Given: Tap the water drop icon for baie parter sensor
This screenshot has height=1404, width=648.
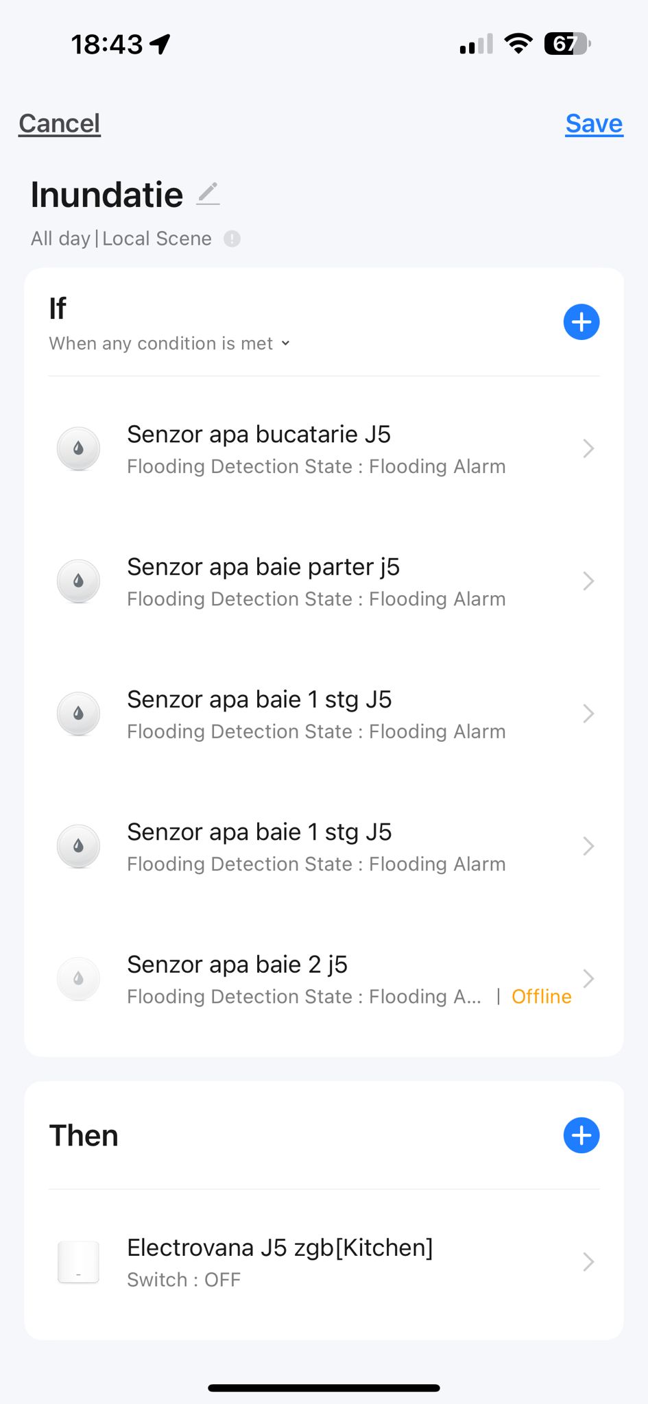Looking at the screenshot, I should click(x=78, y=581).
